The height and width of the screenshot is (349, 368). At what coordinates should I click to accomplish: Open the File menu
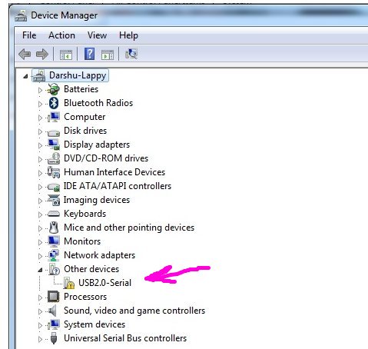click(x=29, y=35)
